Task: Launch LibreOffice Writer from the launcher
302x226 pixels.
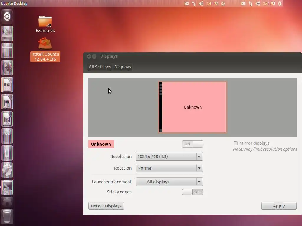Action: click(x=7, y=85)
